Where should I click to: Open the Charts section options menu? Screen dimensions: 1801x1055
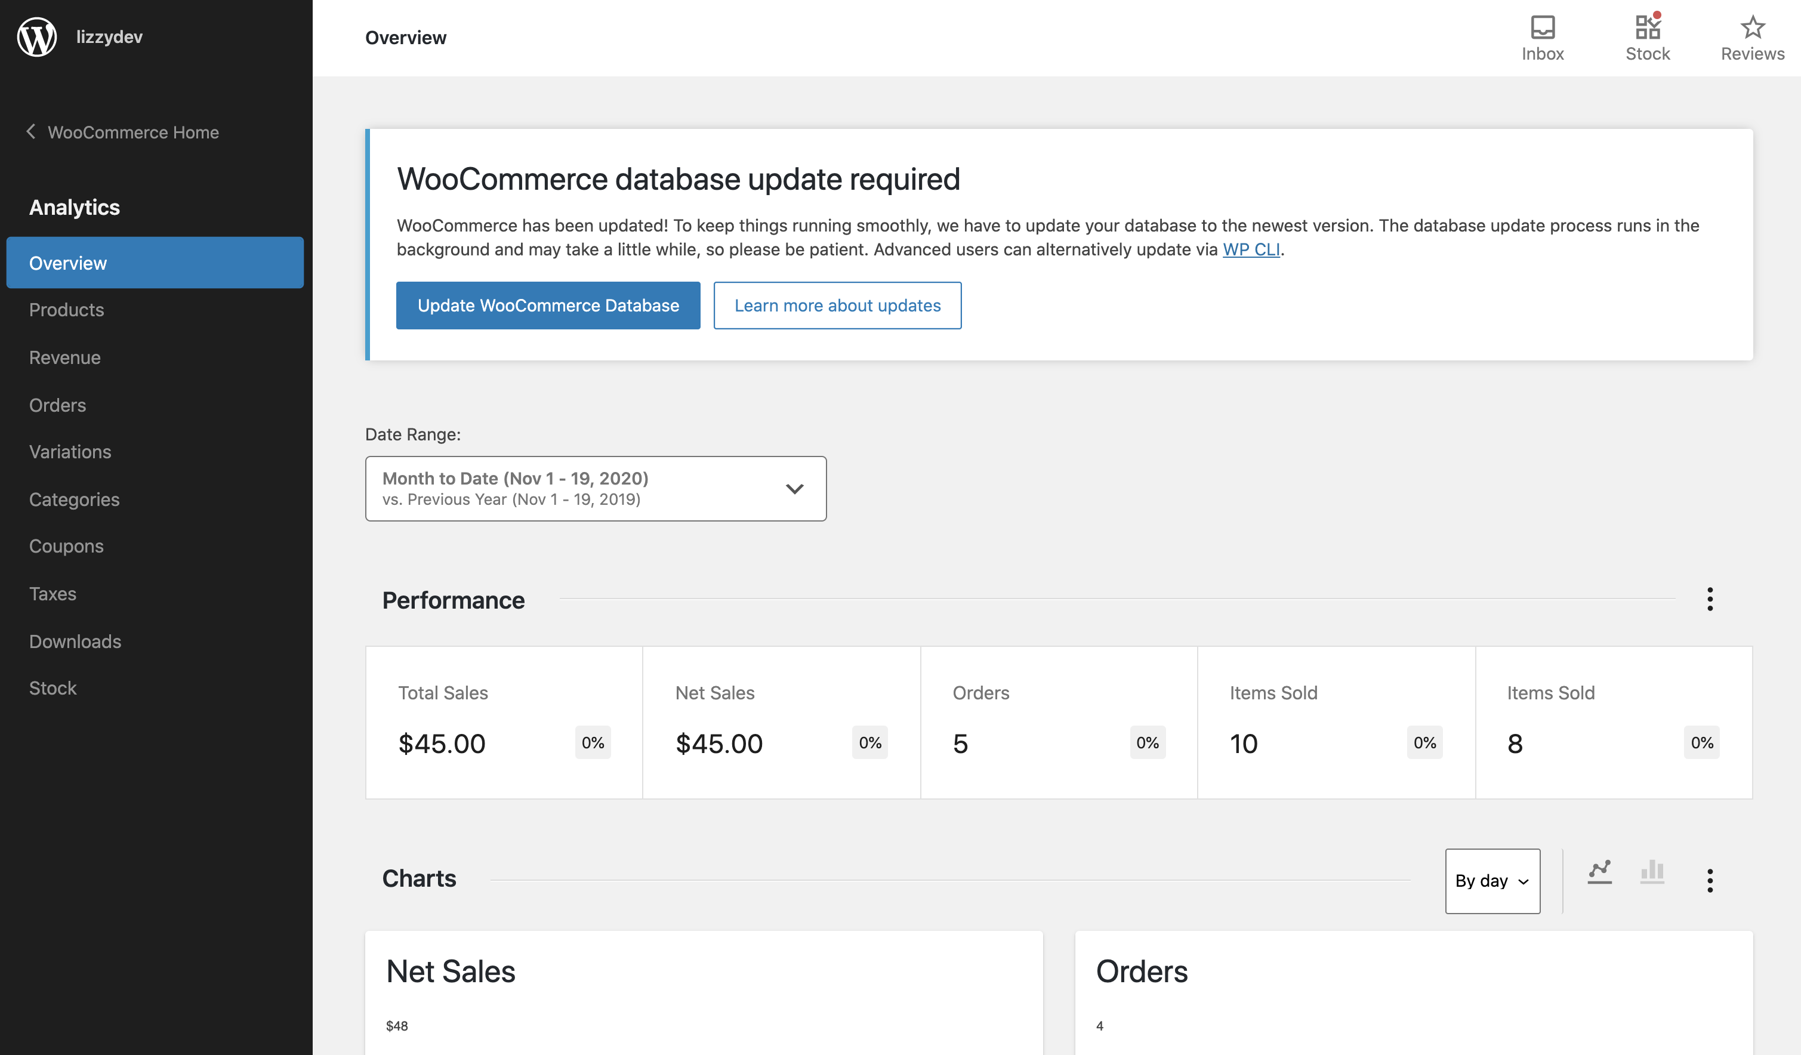click(x=1710, y=881)
